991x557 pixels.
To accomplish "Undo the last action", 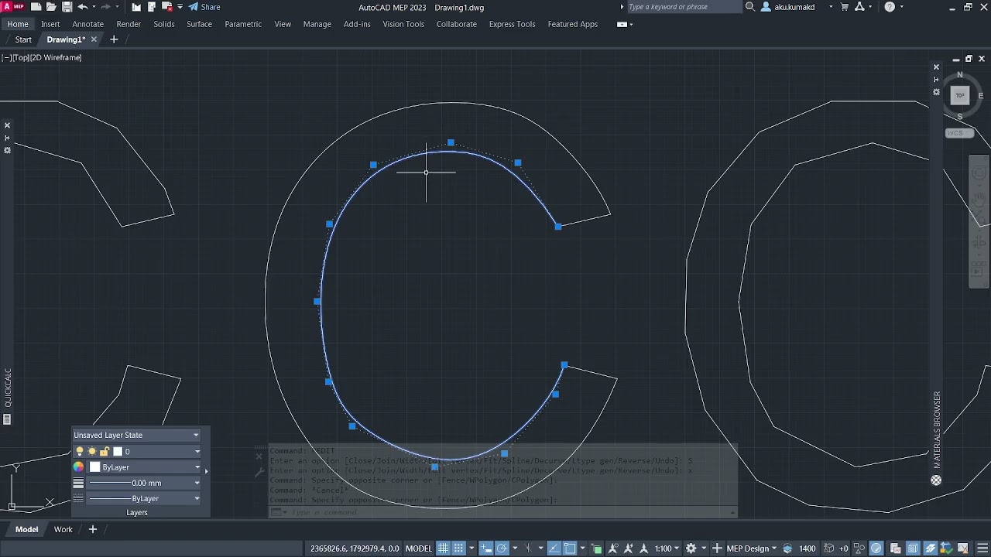I will coord(83,7).
